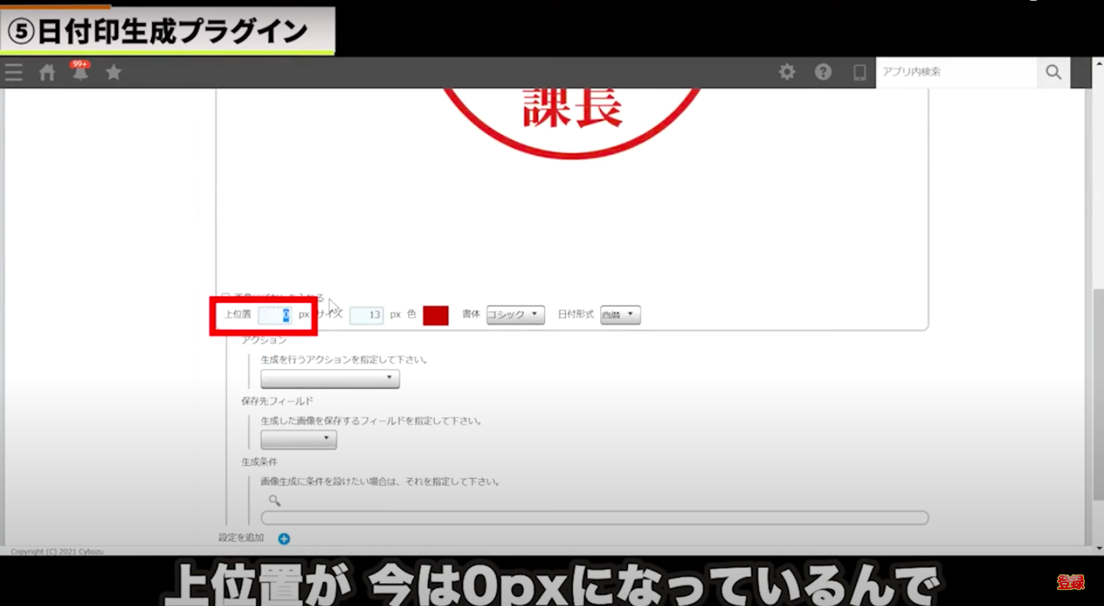Screen dimensions: 1104x606
Task: Open the 書体 font dropdown
Action: 515,315
